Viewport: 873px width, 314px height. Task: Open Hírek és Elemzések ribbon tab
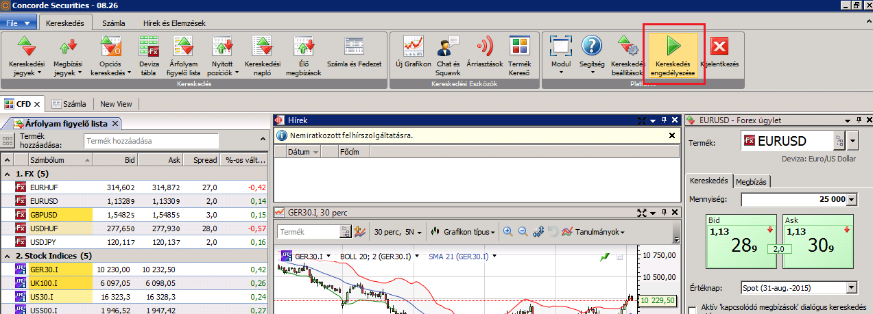174,23
